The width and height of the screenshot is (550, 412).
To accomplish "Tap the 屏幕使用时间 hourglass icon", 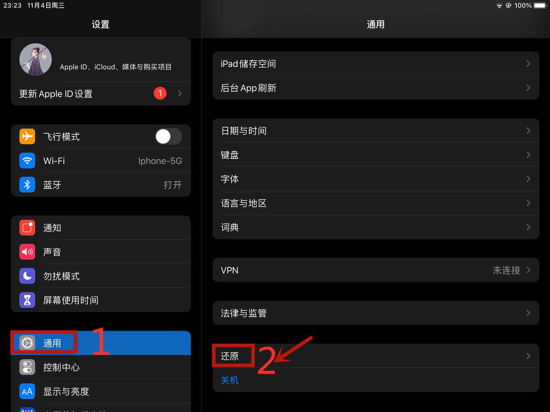I will pos(27,300).
